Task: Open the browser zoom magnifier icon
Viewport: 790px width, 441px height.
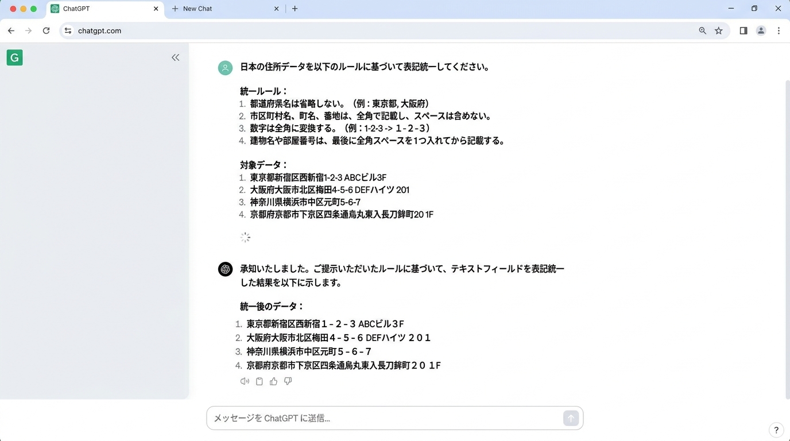Action: pyautogui.click(x=702, y=31)
